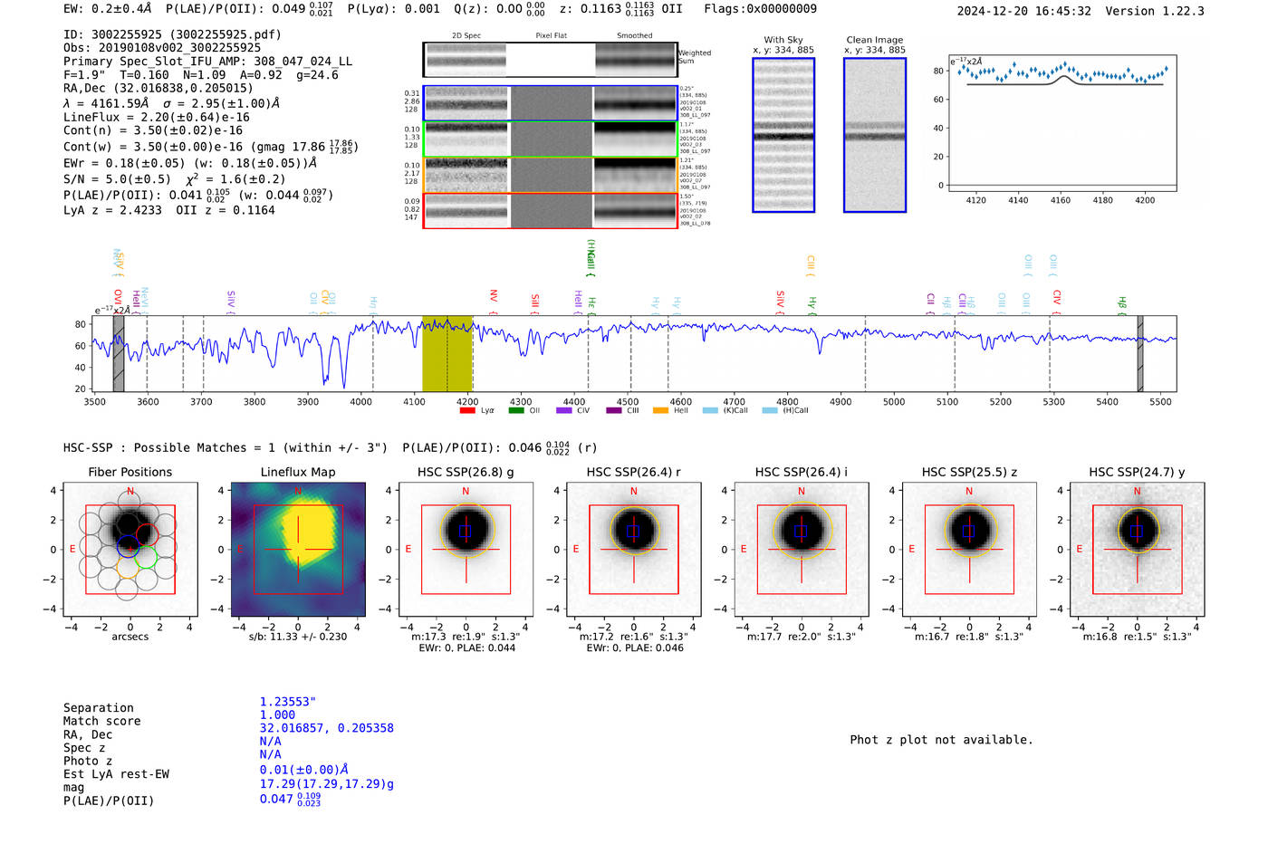Click the orange-bordered fiber 2D spectrum row
1268x863 pixels.
(x=551, y=175)
